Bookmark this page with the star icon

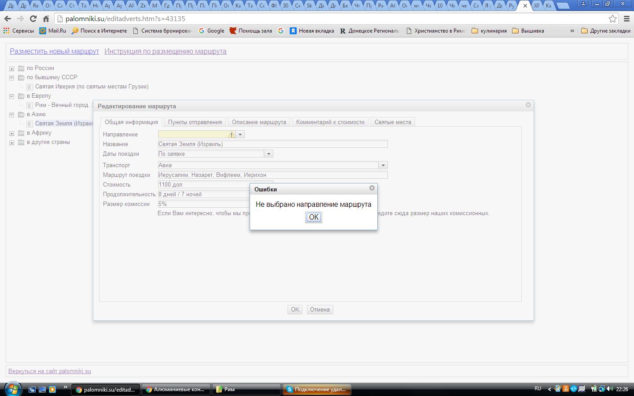coord(612,19)
